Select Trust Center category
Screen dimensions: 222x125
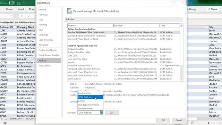coord(49,66)
